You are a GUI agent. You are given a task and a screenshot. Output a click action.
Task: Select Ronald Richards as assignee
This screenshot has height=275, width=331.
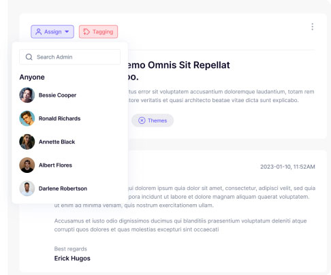pos(59,118)
